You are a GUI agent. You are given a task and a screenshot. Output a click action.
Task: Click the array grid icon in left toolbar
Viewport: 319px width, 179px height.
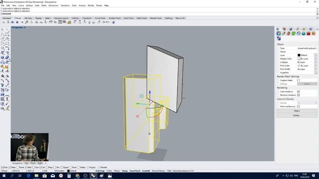tap(2, 99)
